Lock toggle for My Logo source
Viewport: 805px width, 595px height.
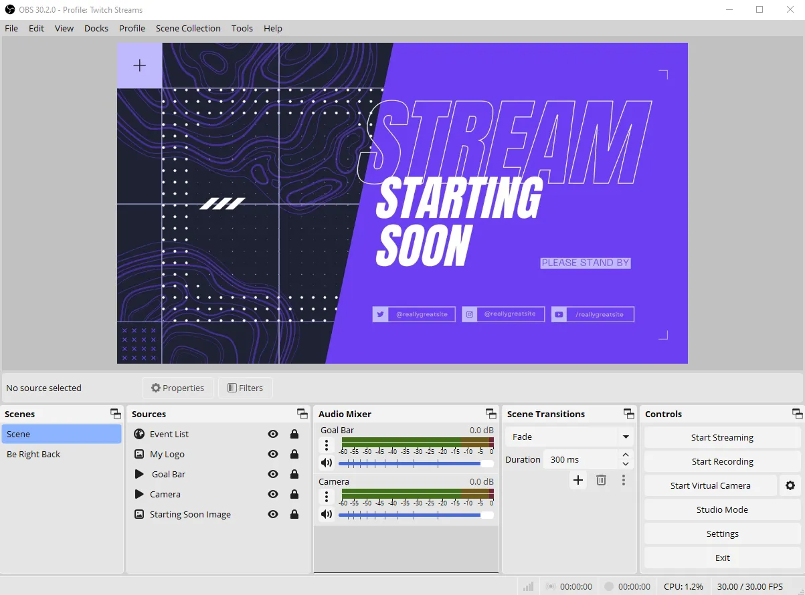point(294,454)
